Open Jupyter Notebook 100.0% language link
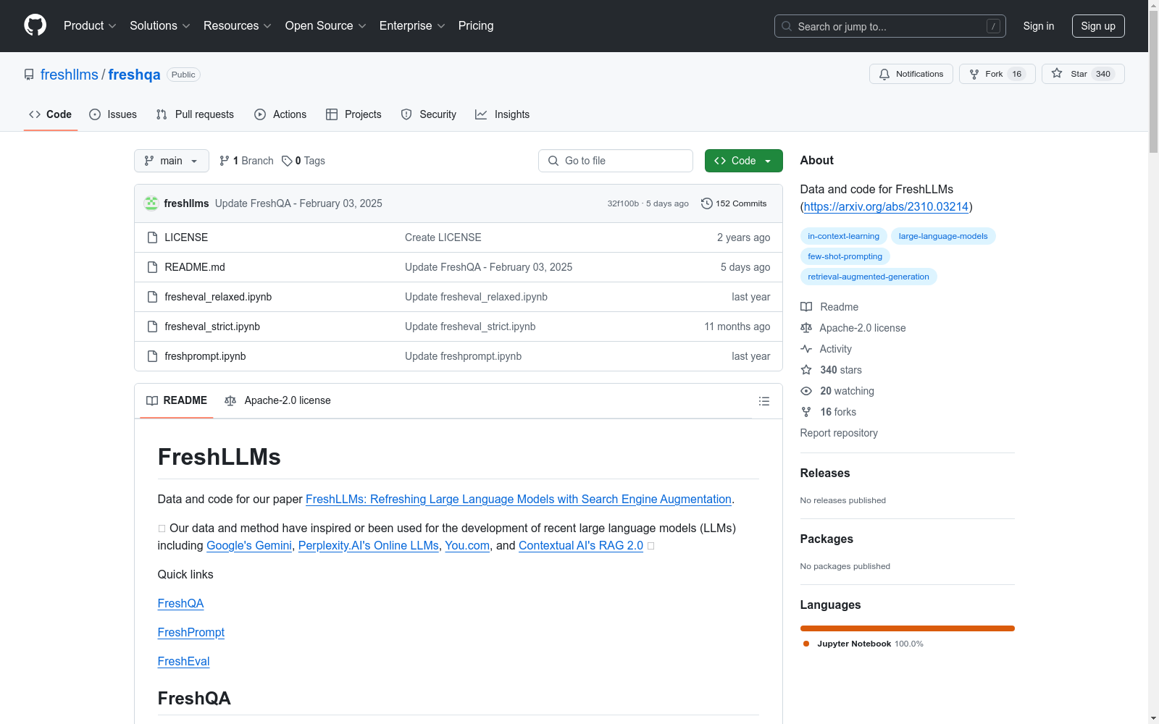Viewport: 1159px width, 724px height. point(863,644)
